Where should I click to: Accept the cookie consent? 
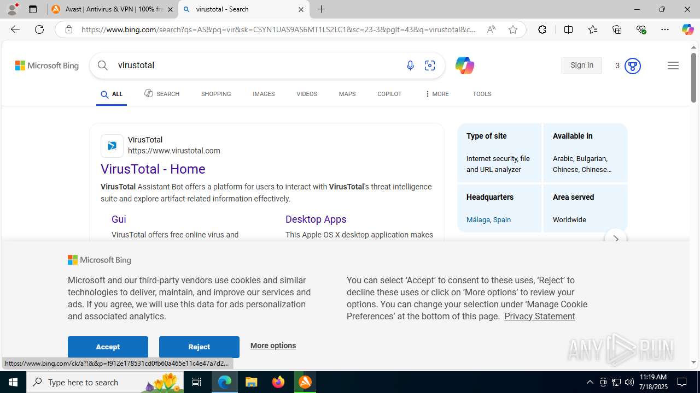(108, 347)
